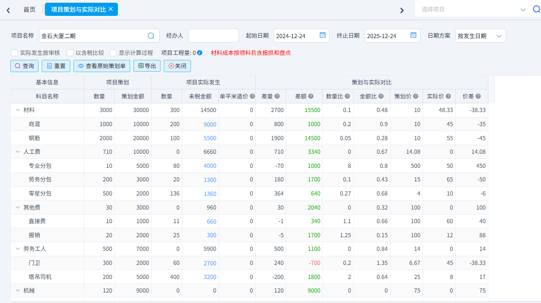Click the help icon next to 单平米造价

point(252,97)
